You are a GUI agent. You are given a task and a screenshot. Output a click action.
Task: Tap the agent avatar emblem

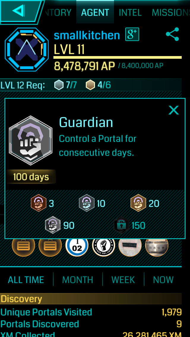point(27,50)
